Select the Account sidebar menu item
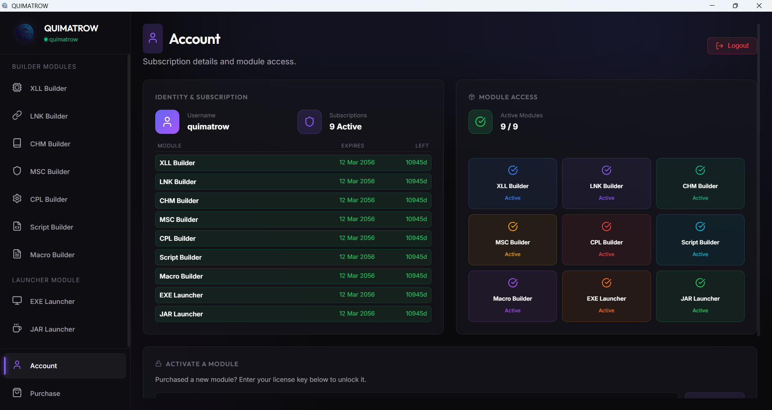 [43, 366]
